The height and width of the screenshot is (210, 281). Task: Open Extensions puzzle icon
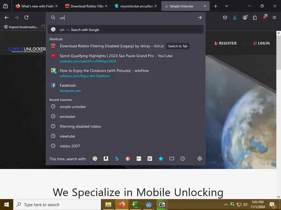255,17
